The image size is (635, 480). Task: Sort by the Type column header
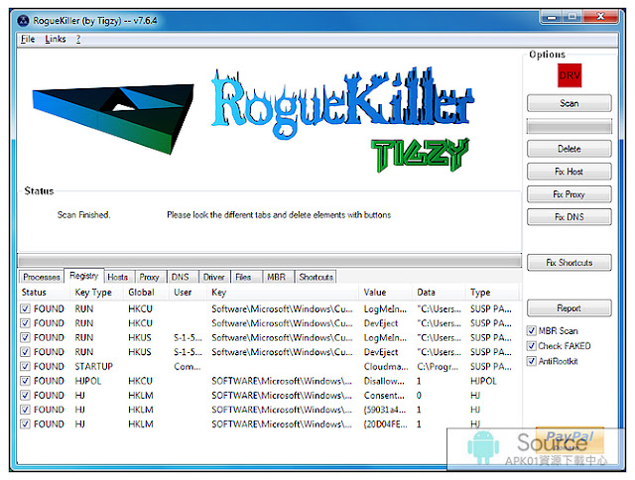click(492, 293)
